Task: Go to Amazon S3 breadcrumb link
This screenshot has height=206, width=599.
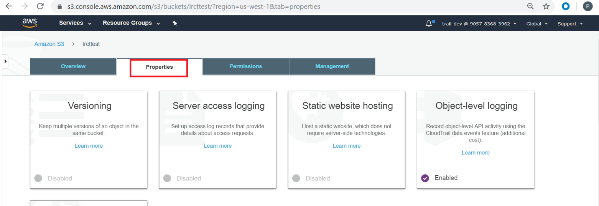Action: (x=49, y=44)
